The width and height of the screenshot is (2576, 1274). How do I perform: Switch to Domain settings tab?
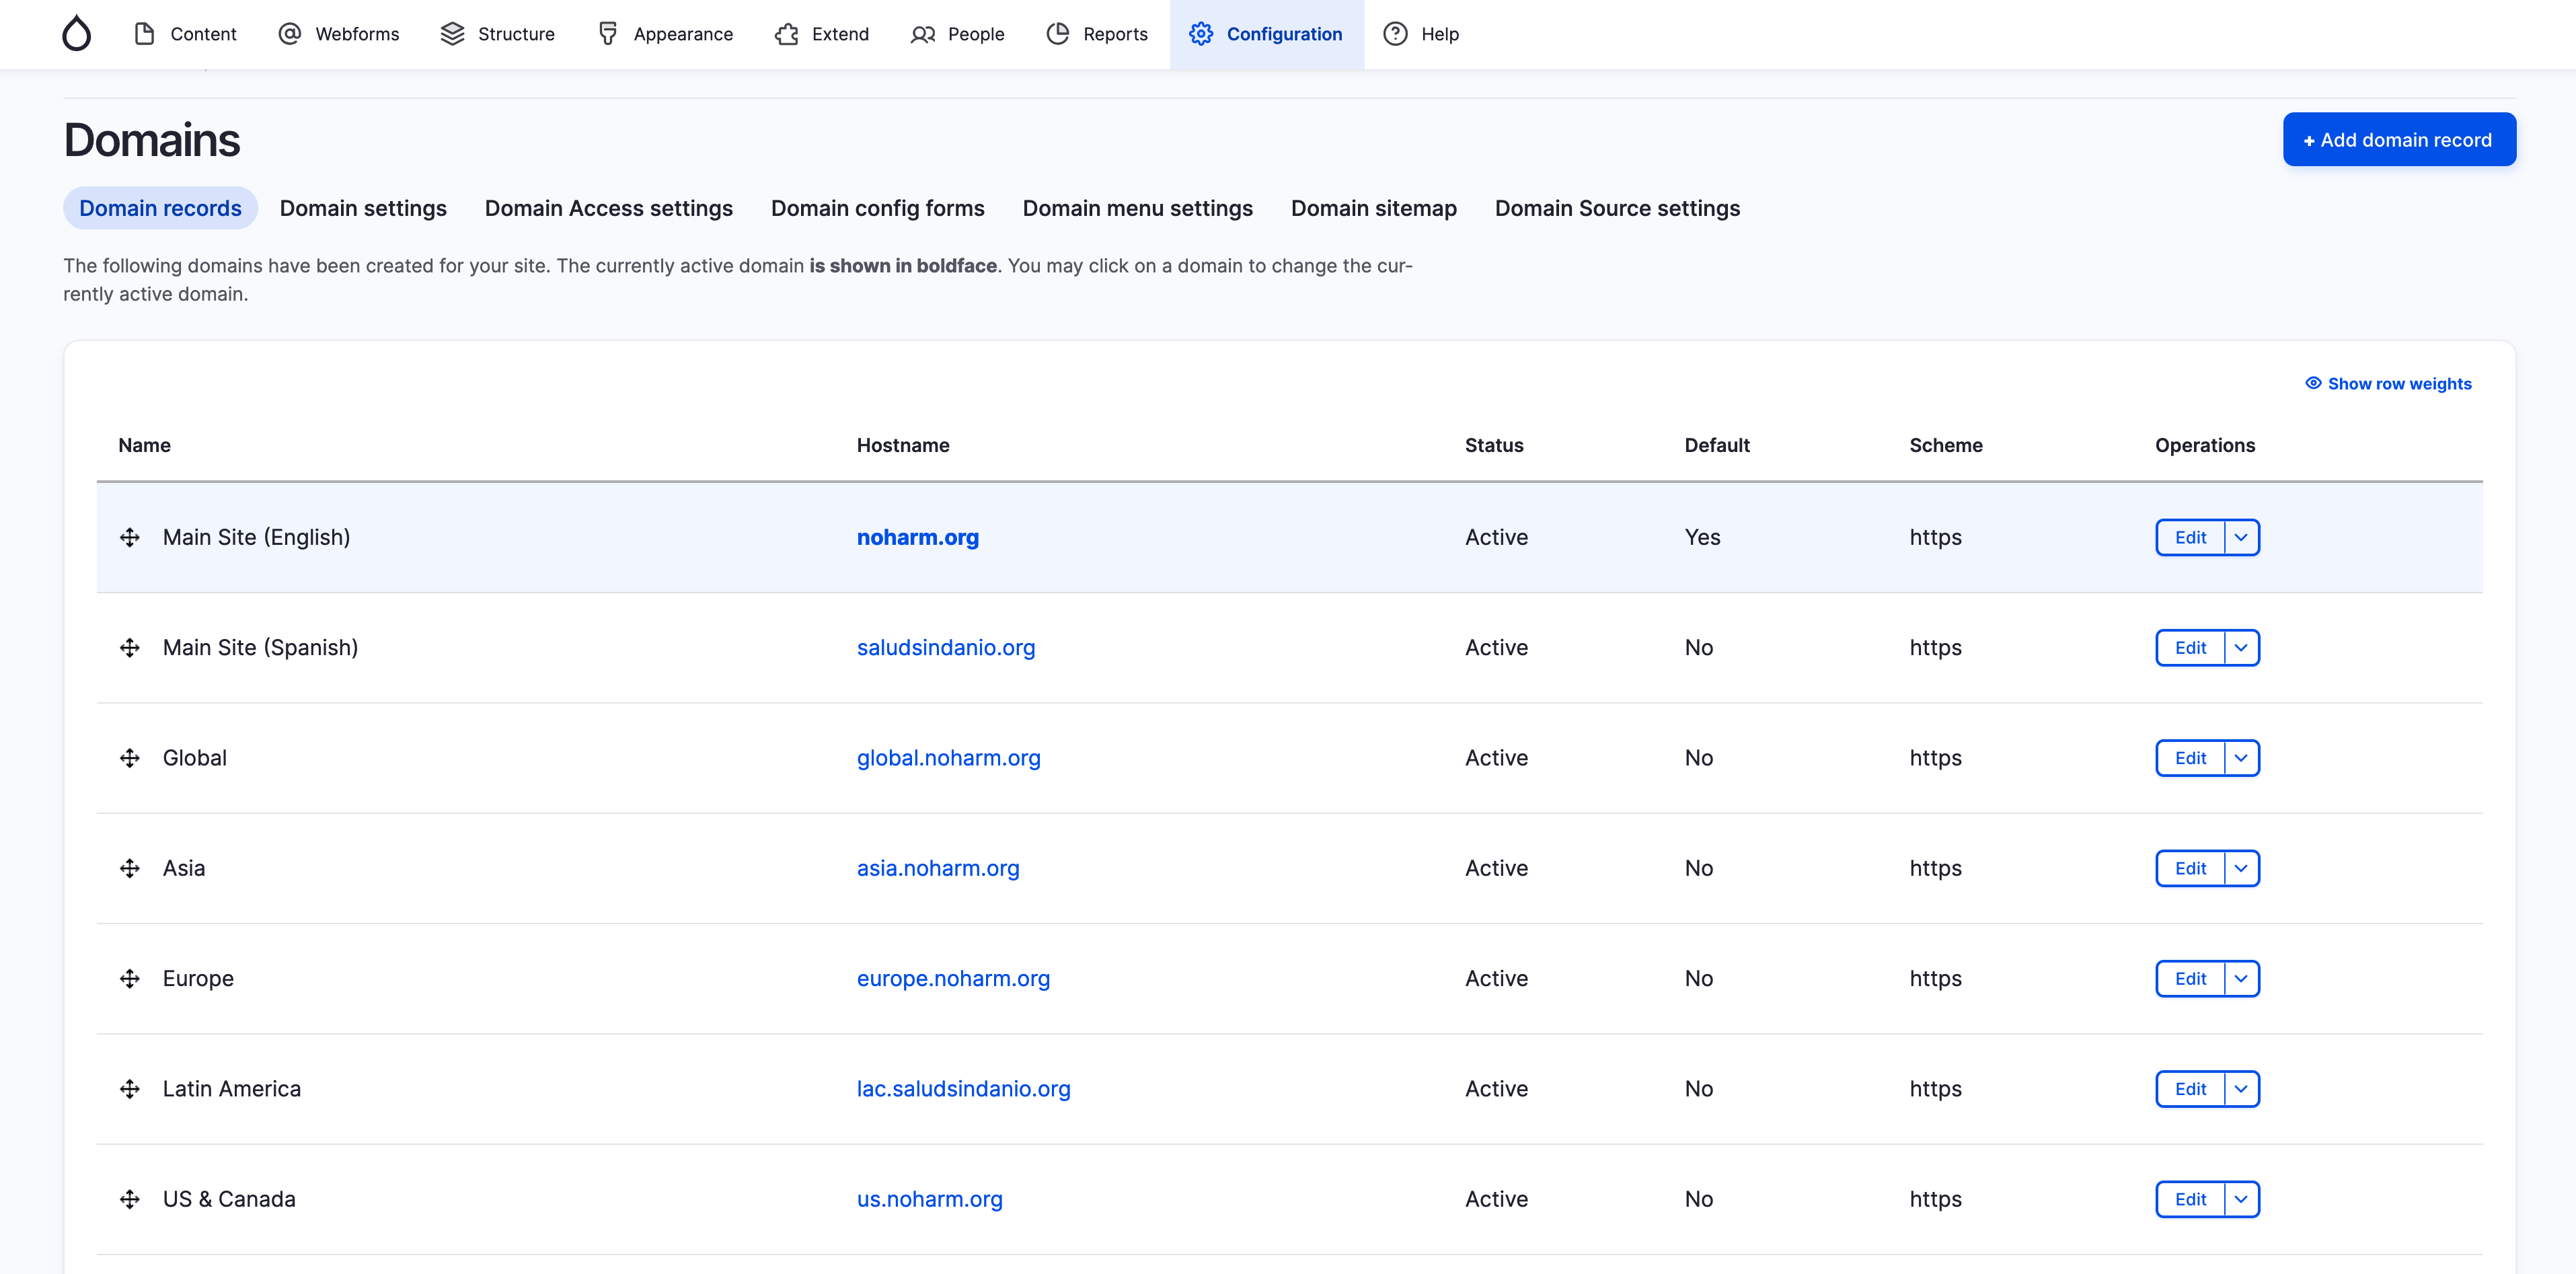click(363, 208)
